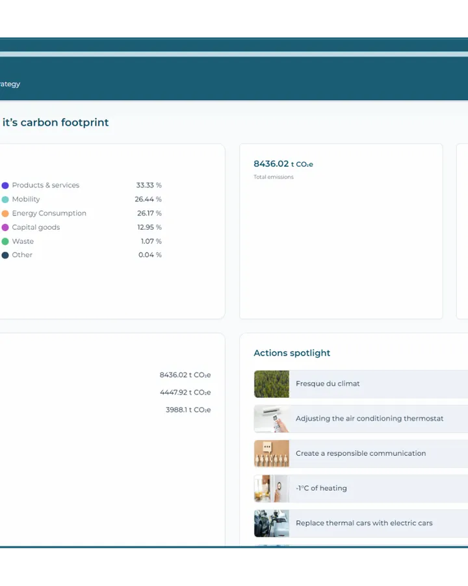Open the Fresque du climat forest thumbnail

(x=272, y=384)
